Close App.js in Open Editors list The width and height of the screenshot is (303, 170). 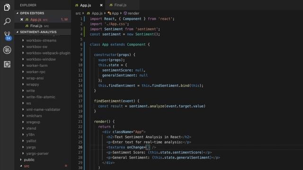(22, 19)
